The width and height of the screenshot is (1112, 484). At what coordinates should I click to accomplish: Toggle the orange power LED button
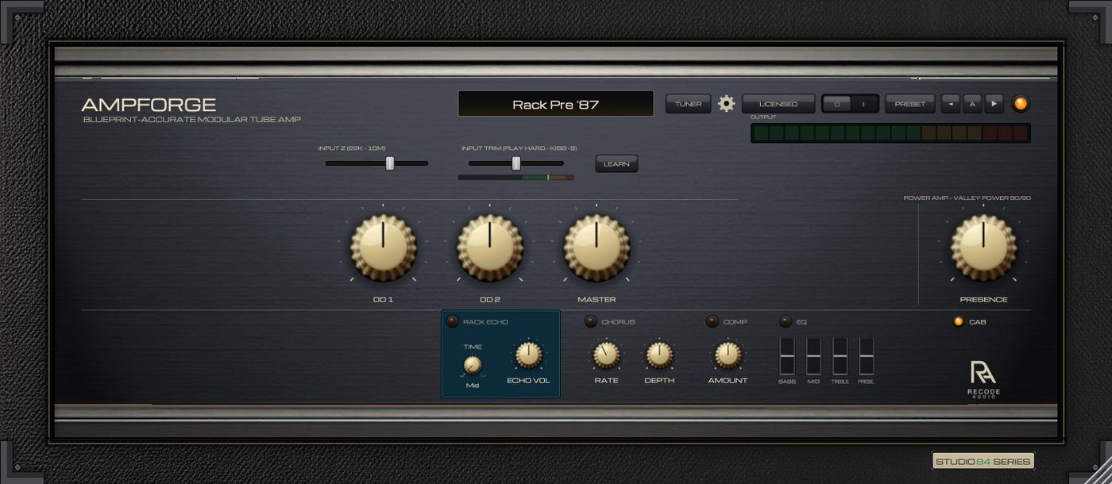click(x=1021, y=104)
